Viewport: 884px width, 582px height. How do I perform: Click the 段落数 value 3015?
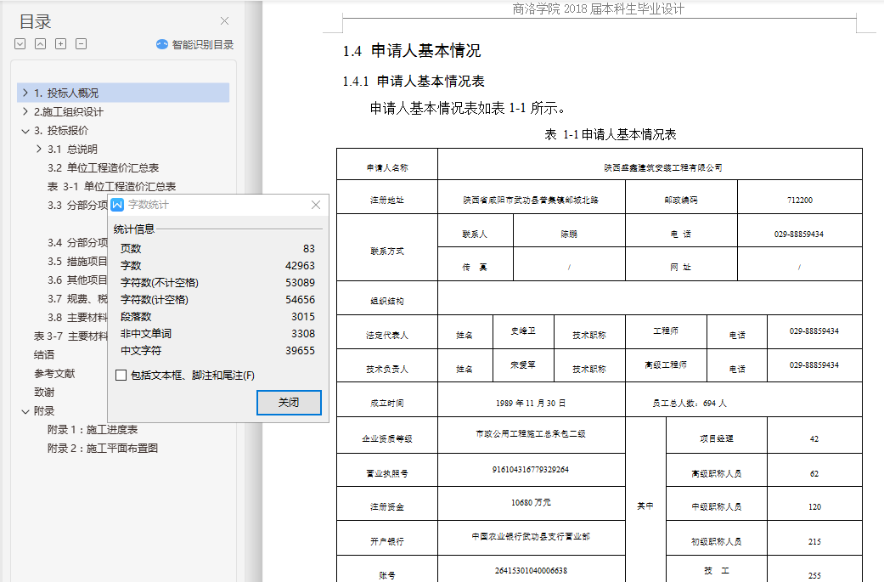pyautogui.click(x=303, y=316)
